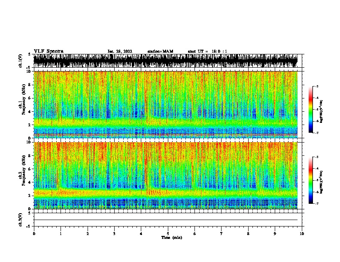Click the 'station=MAM' header label
340x262 pixels.
point(160,51)
